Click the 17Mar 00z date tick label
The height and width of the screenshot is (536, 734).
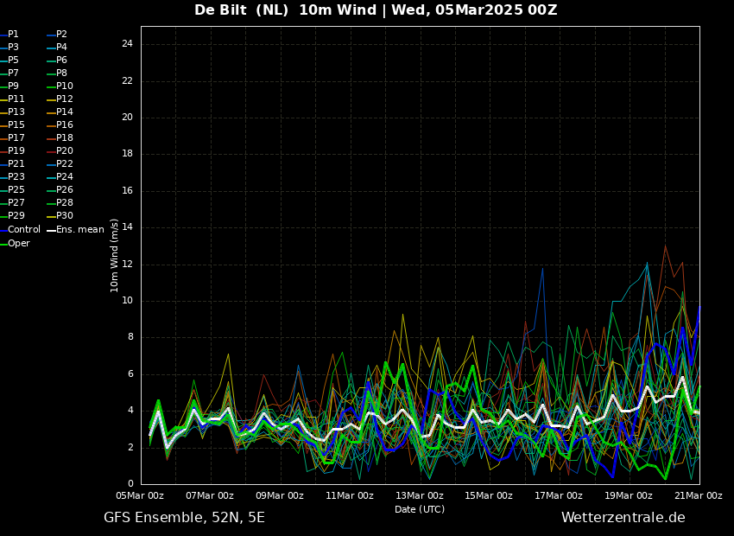tap(559, 496)
